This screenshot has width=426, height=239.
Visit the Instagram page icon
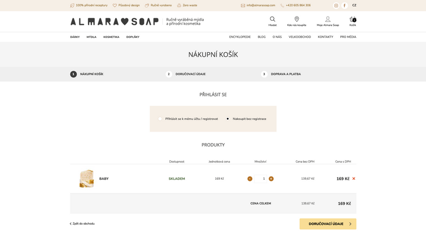pos(336,5)
